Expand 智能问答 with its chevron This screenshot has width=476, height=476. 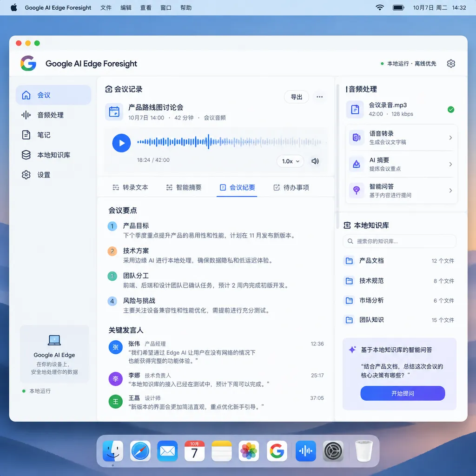click(450, 190)
